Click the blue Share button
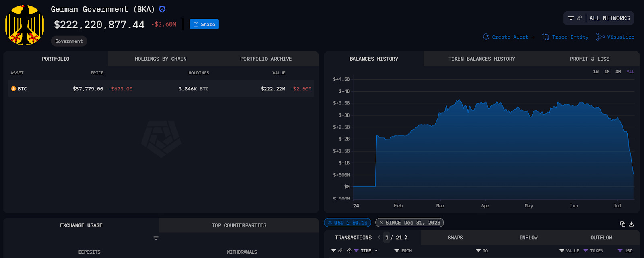 [x=204, y=24]
